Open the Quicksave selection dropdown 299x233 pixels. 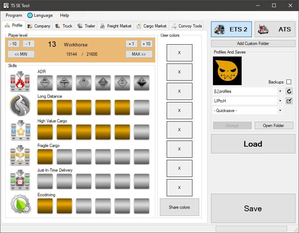click(248, 111)
